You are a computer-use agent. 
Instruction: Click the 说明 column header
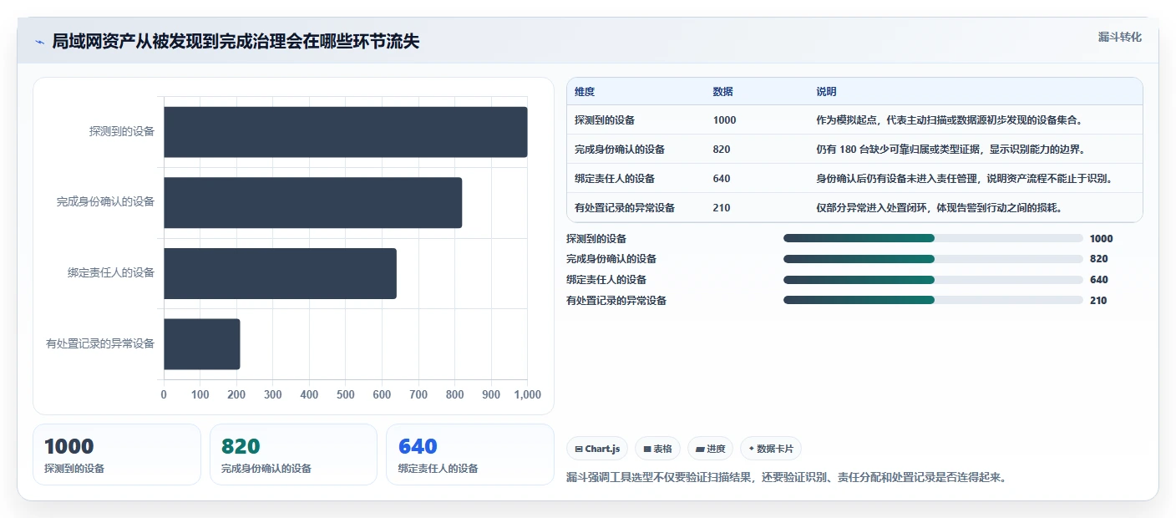tap(826, 92)
